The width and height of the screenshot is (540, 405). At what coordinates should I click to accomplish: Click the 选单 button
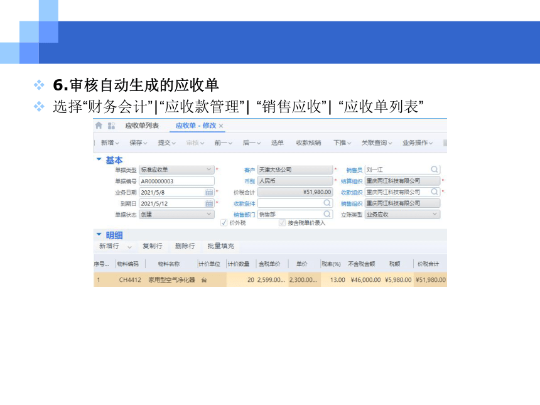click(x=278, y=143)
